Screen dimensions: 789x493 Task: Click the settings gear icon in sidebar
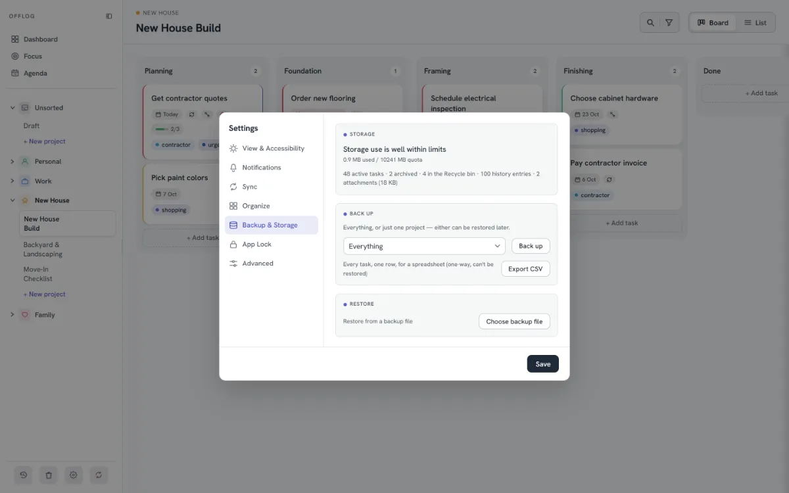click(74, 475)
